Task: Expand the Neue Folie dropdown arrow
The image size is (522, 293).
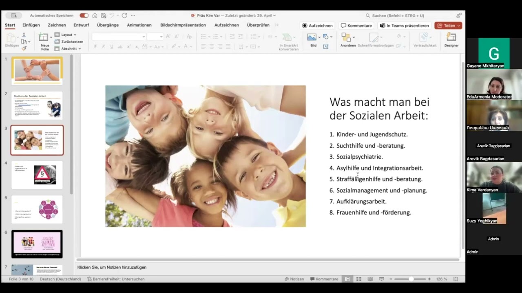Action: pyautogui.click(x=51, y=37)
